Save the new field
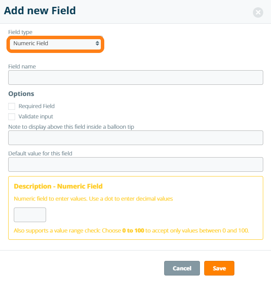 (x=219, y=268)
